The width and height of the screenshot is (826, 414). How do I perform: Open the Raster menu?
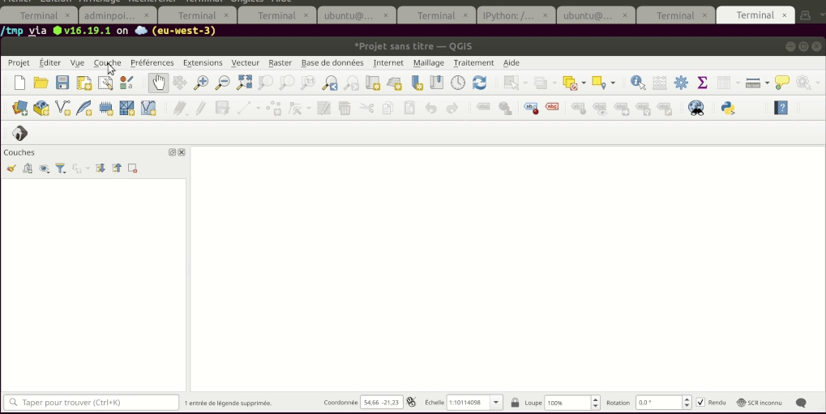(x=280, y=62)
